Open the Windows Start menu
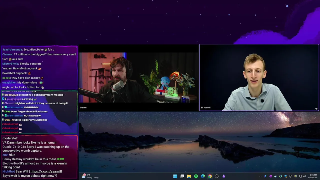Viewport: 320px width, 180px height. (x=175, y=176)
